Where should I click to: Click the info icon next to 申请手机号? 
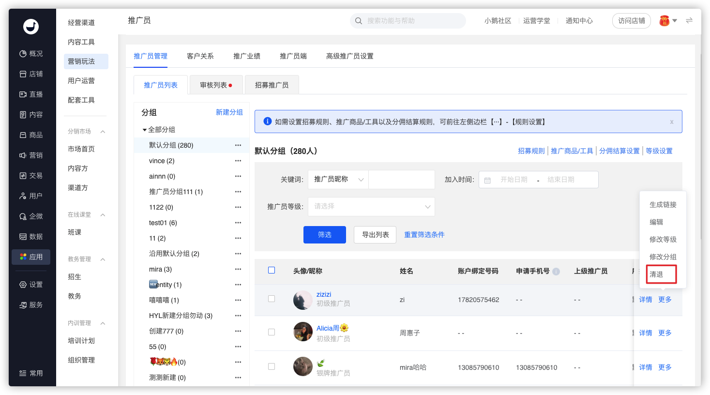click(x=556, y=272)
